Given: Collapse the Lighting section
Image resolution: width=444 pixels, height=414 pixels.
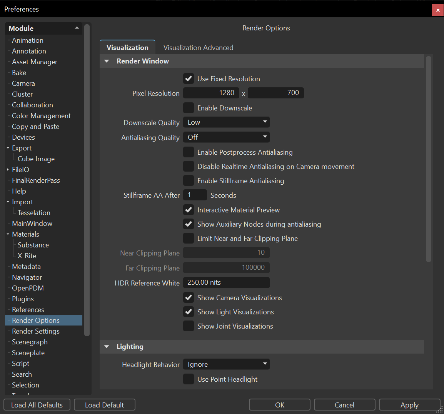Looking at the screenshot, I should click(x=107, y=346).
